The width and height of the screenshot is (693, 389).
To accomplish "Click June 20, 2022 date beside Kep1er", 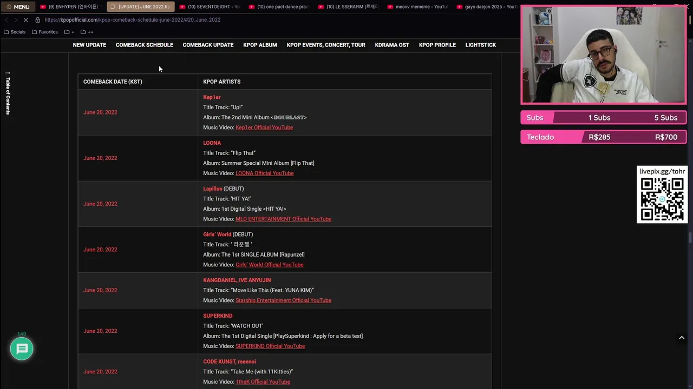I will (100, 112).
